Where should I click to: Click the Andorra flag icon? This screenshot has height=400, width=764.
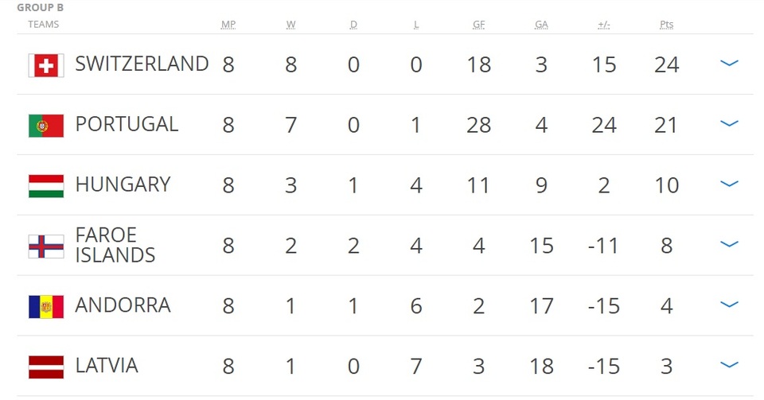click(x=46, y=307)
